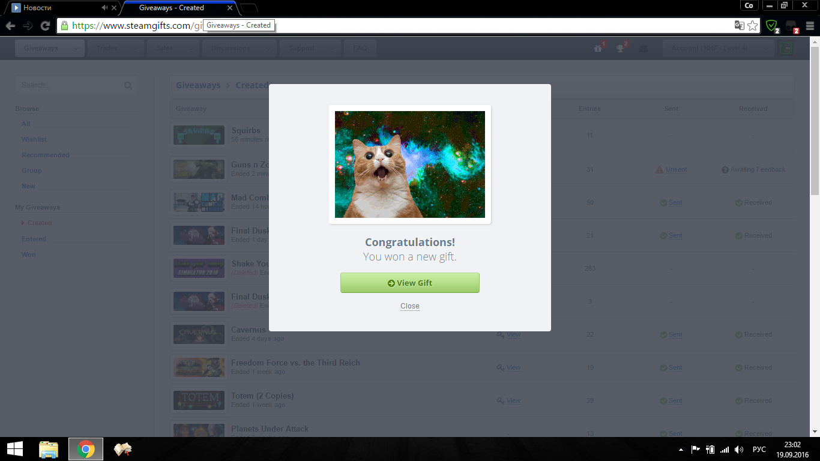Click the green user avatar in nav bar
The height and width of the screenshot is (461, 820).
click(x=786, y=49)
